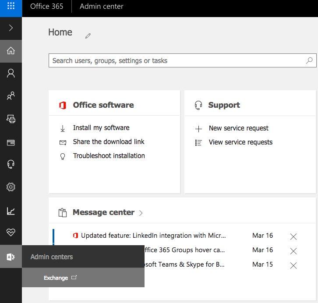
Task: Click the Office icon beside LinkedIn message
Action: 75,236
